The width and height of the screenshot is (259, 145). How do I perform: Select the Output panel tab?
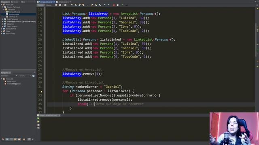[49, 116]
